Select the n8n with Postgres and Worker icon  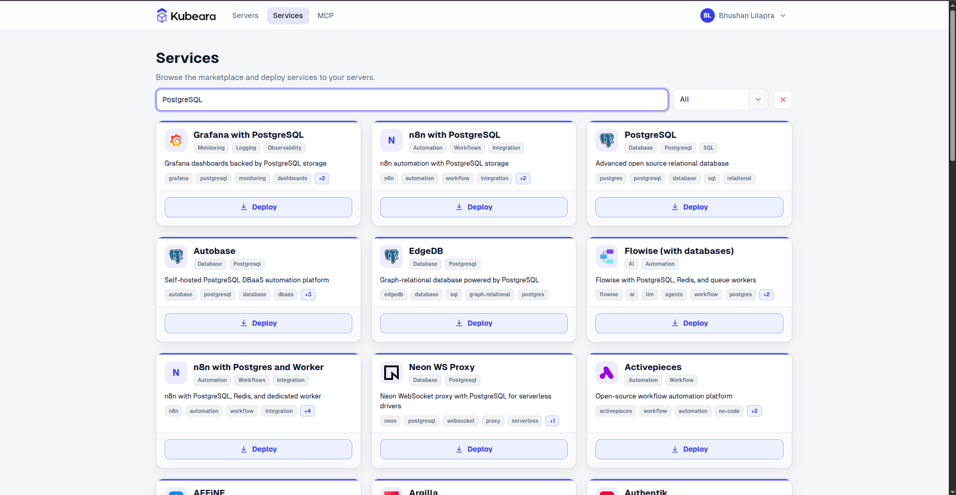(176, 373)
